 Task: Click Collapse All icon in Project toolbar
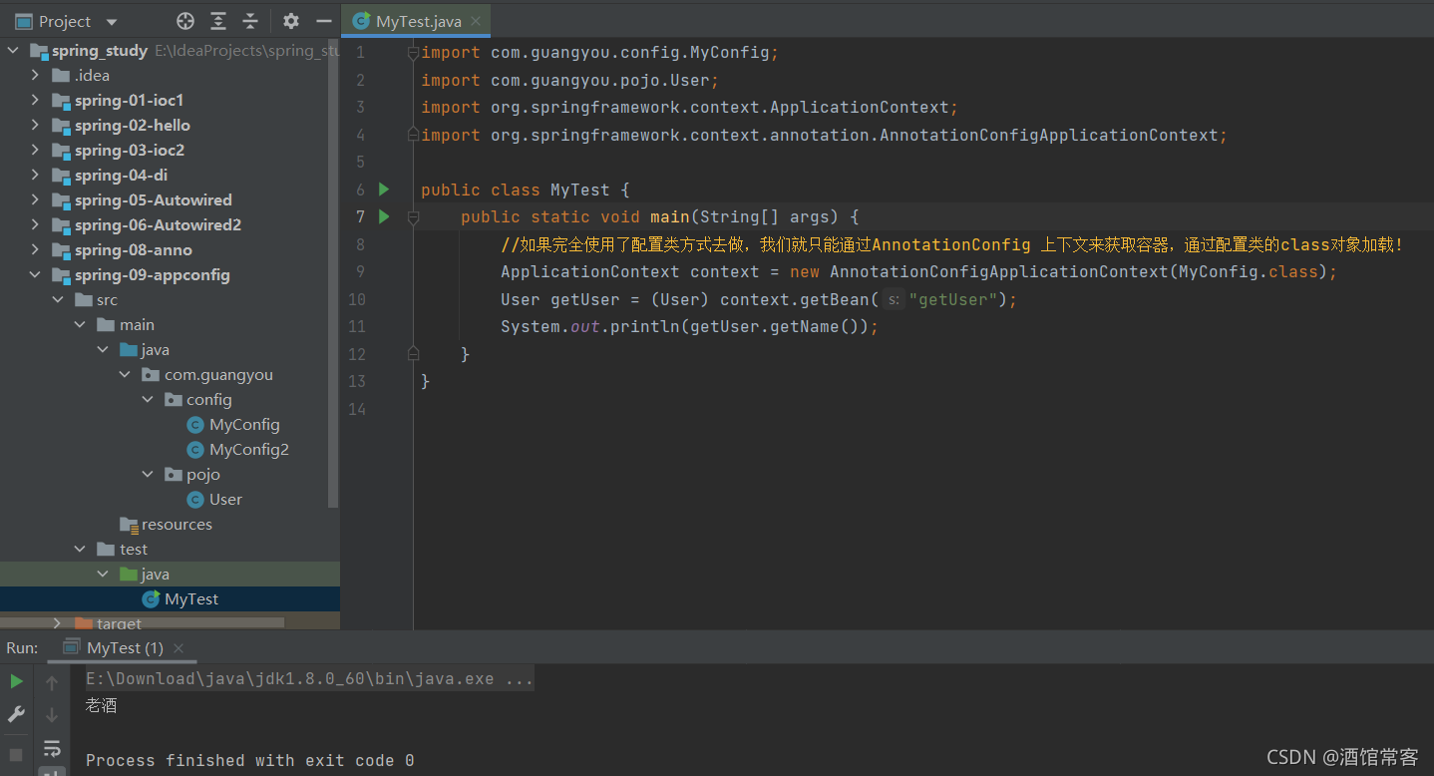coord(250,21)
